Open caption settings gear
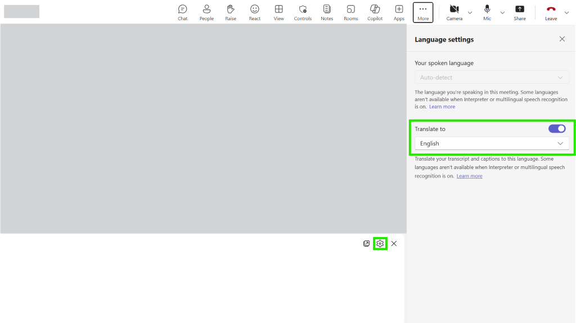Screen dimensions: 576x323 (x=380, y=243)
